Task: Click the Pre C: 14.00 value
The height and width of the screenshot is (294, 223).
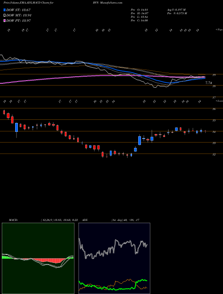Action: [139, 20]
